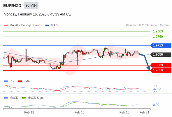Click the blue MACD legend swatch

pos(6,98)
